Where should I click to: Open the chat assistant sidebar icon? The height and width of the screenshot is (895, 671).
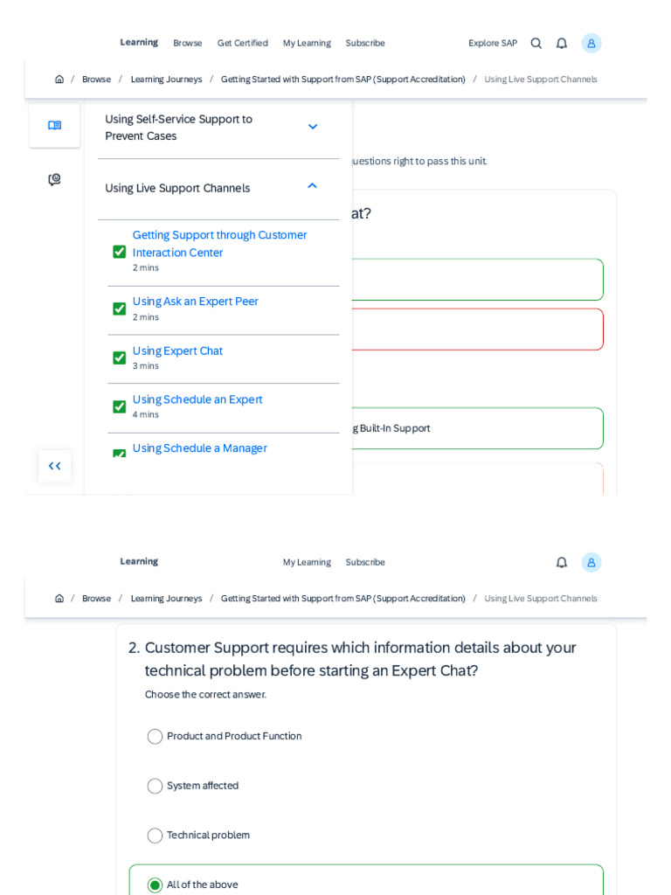54,180
